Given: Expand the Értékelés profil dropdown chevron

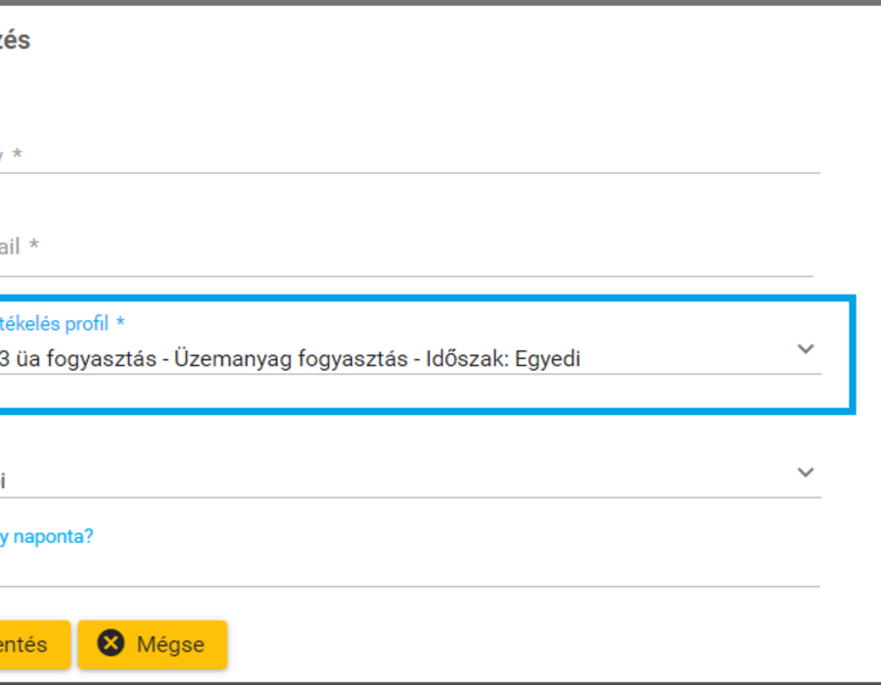Looking at the screenshot, I should tap(806, 349).
